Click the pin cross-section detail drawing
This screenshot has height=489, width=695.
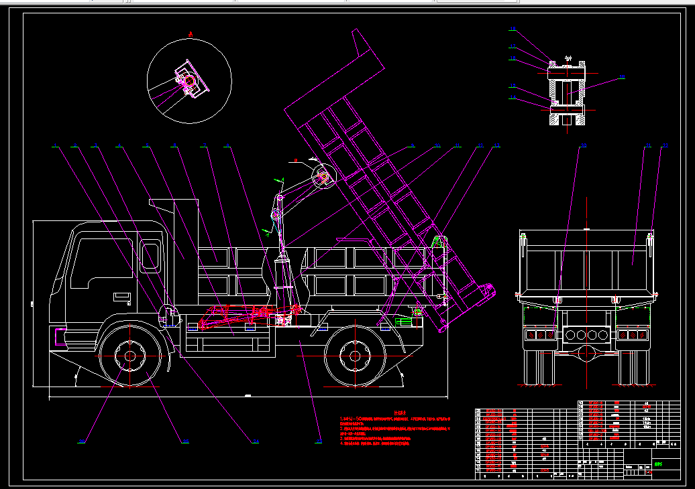coord(567,93)
